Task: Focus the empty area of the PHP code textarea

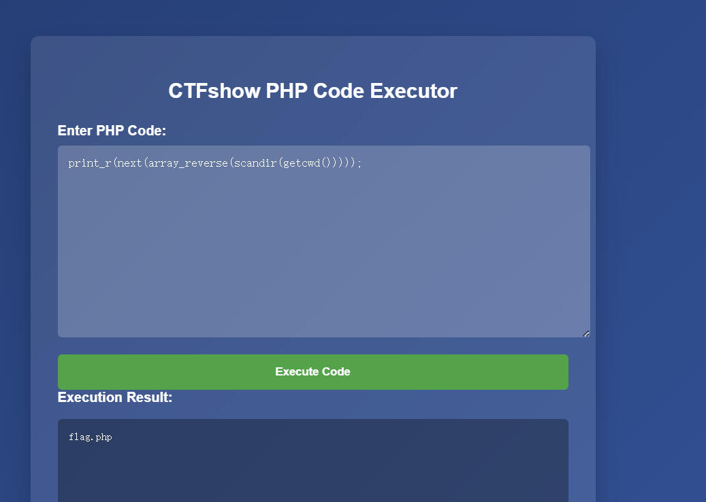Action: 323,258
